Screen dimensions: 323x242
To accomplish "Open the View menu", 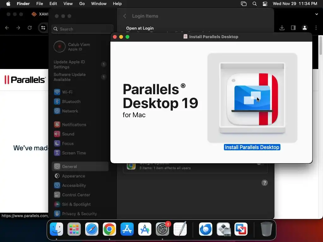I will coord(68,4).
